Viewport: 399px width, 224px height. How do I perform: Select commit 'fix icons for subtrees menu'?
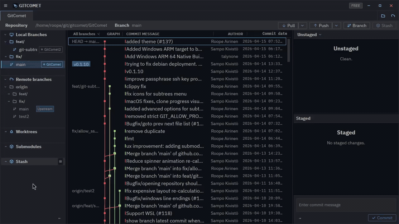point(177,94)
